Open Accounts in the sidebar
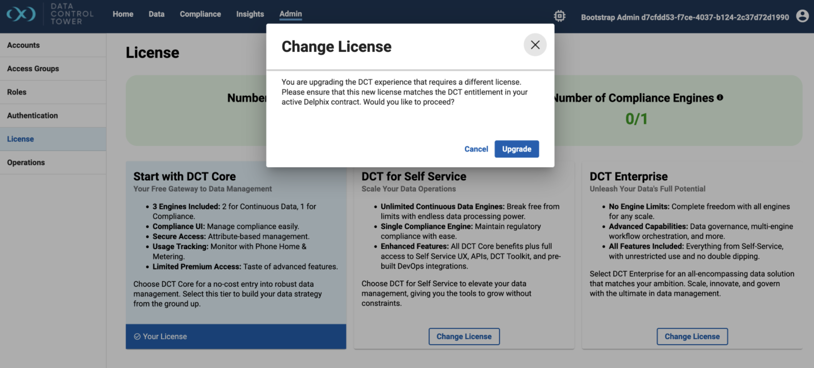This screenshot has width=814, height=368. (24, 45)
